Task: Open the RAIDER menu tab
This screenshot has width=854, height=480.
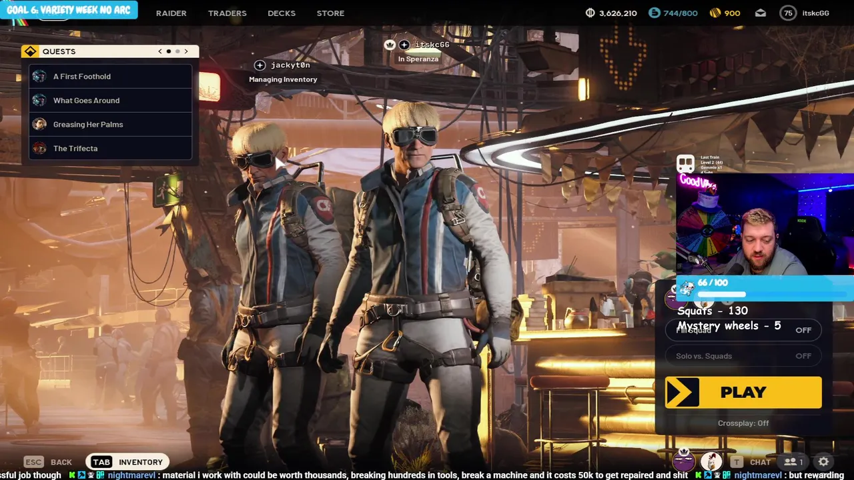Action: [171, 13]
